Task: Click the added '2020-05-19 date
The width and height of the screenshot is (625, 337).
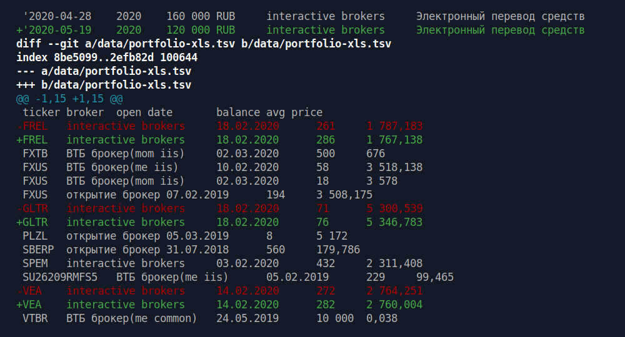Action: pyautogui.click(x=54, y=30)
